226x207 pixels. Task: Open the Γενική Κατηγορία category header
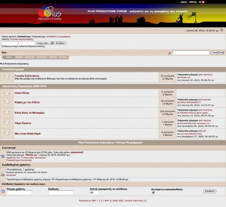(x=13, y=69)
